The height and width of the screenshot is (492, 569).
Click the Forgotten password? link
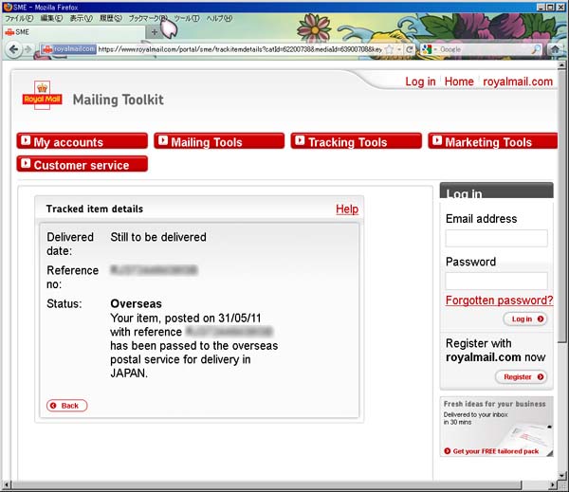[500, 301]
